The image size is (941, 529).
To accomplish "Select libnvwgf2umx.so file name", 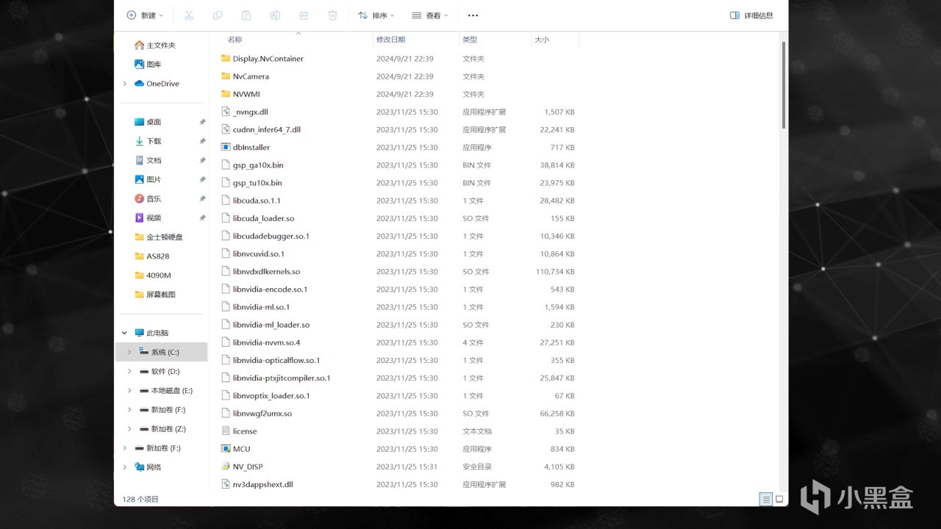I will pyautogui.click(x=262, y=414).
